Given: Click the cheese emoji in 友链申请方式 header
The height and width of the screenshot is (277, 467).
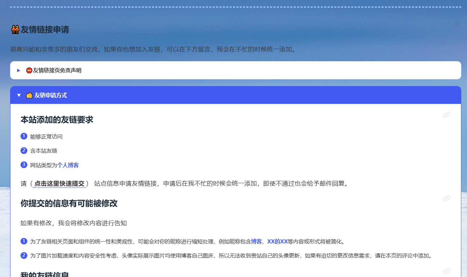Looking at the screenshot, I should 29,95.
